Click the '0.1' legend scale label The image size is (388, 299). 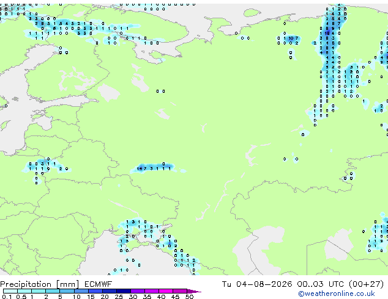tap(7, 297)
